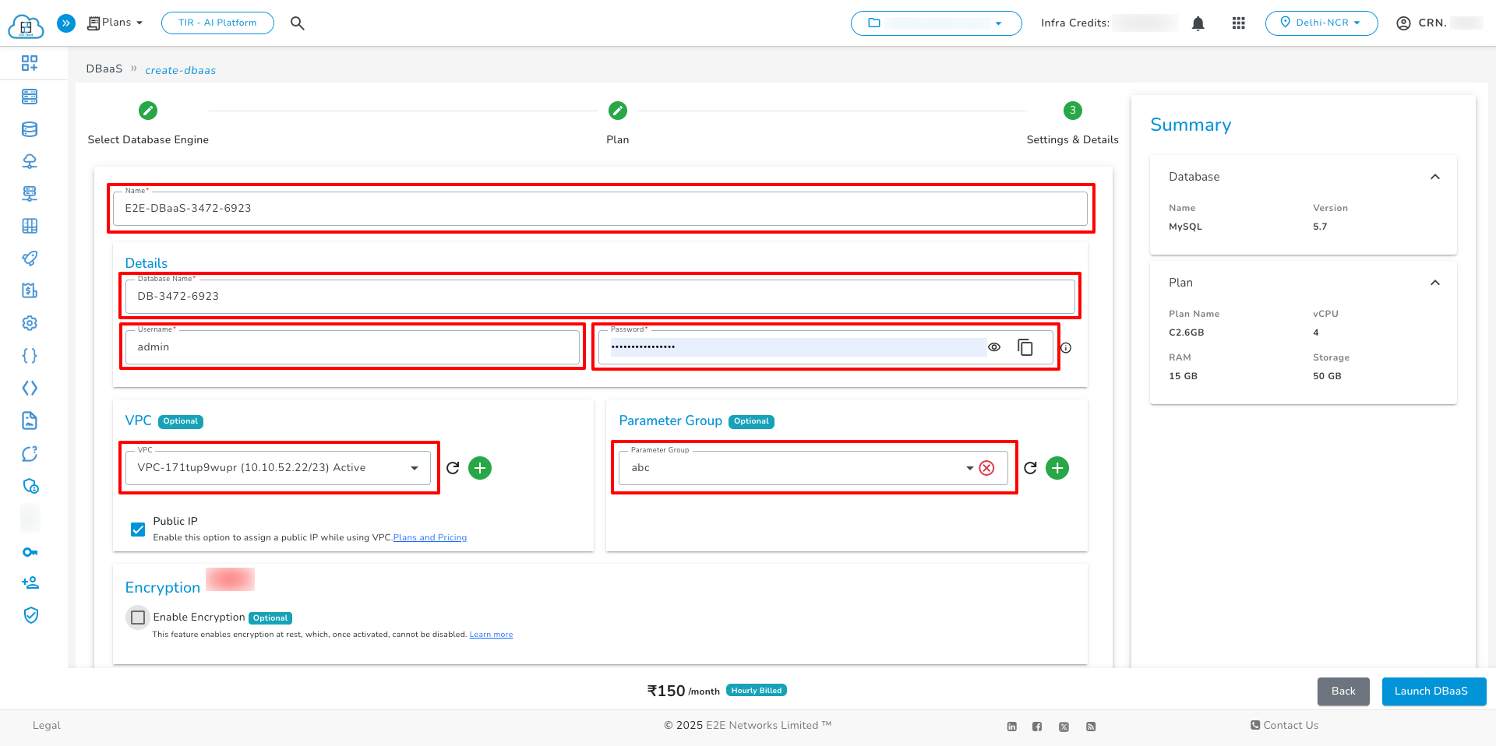The height and width of the screenshot is (746, 1496).
Task: Open the Plans and Pricing link
Action: [x=429, y=537]
